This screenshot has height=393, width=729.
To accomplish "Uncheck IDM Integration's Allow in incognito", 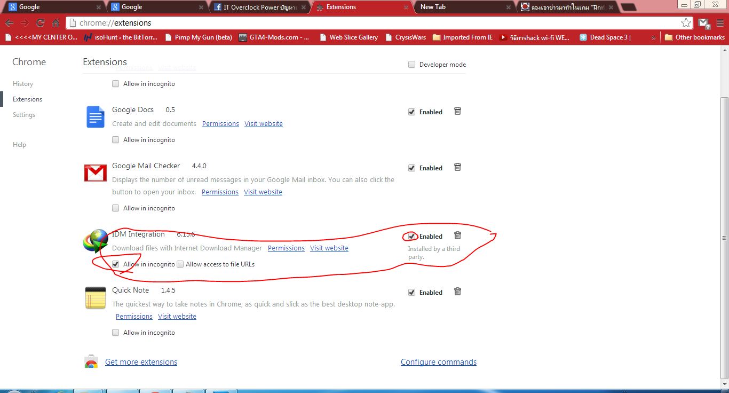I will 115,264.
